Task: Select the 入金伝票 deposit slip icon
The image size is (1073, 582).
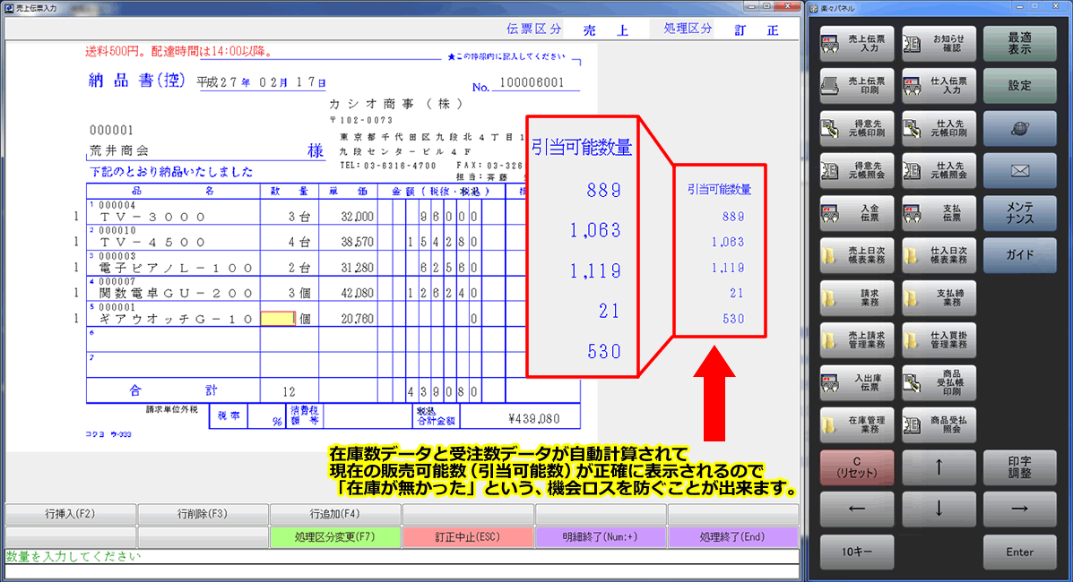Action: 856,214
